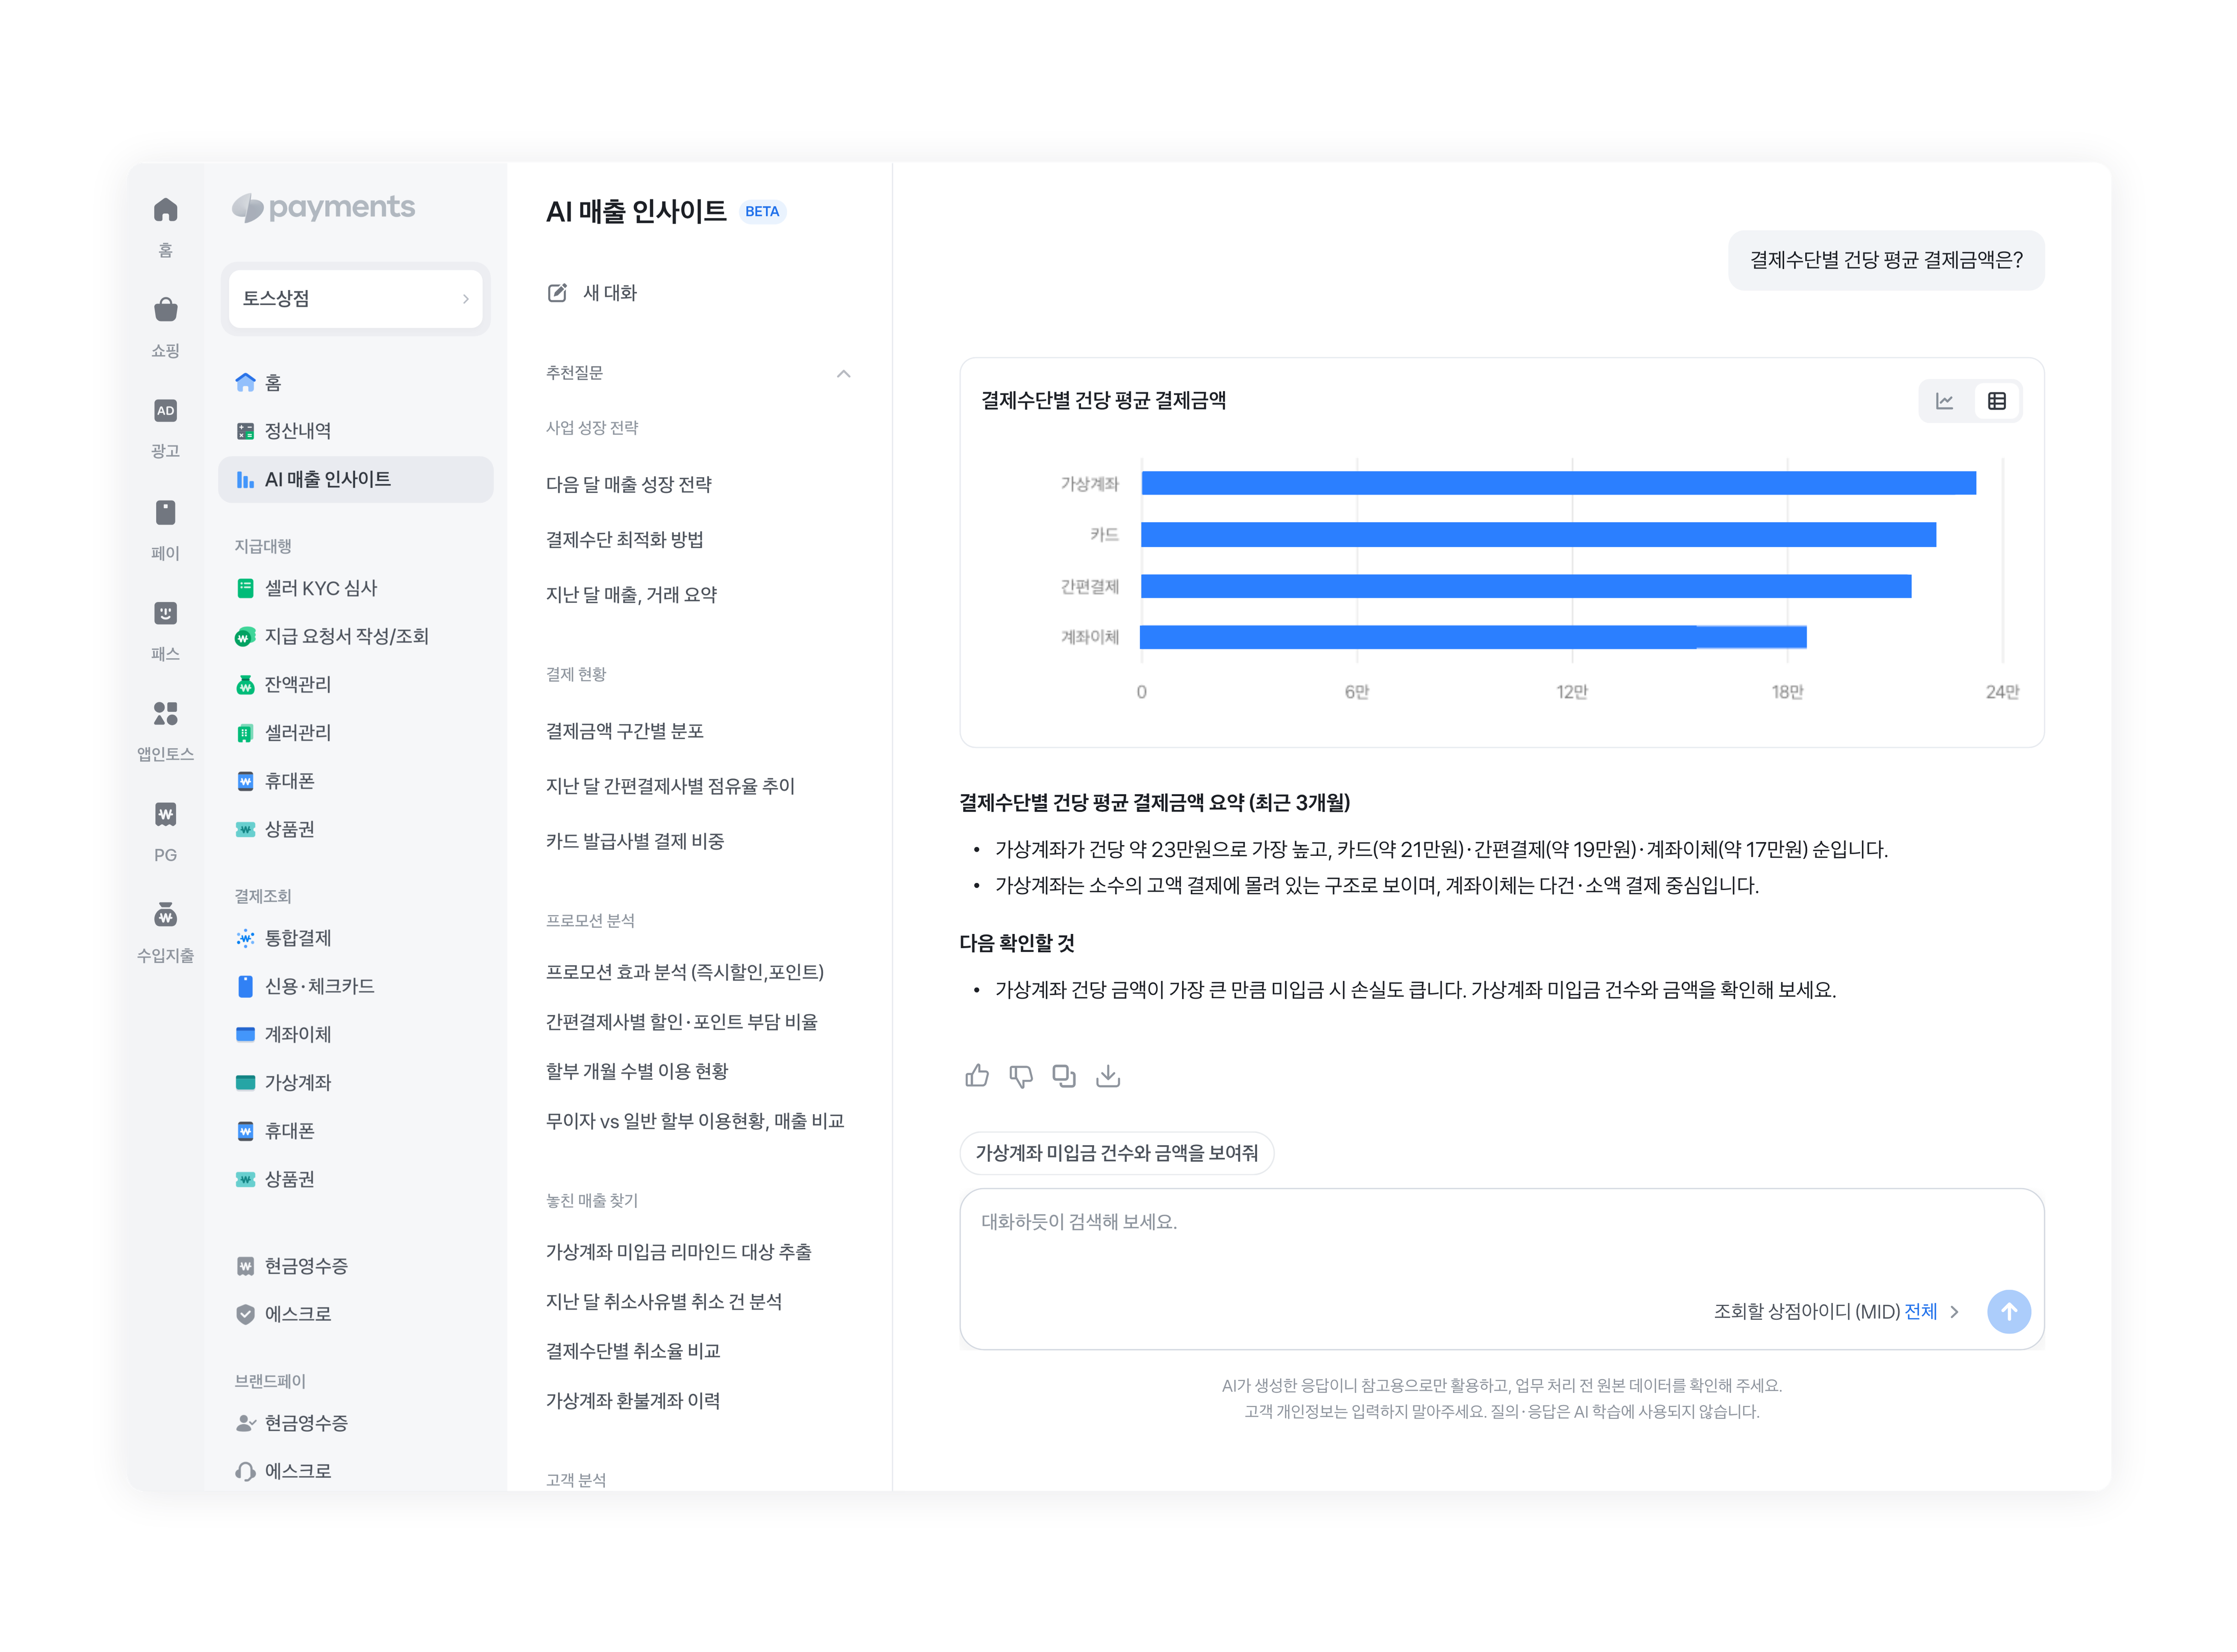Image resolution: width=2237 pixels, height=1652 pixels.
Task: Open 앱인토스 in the left rail
Action: pos(166,732)
